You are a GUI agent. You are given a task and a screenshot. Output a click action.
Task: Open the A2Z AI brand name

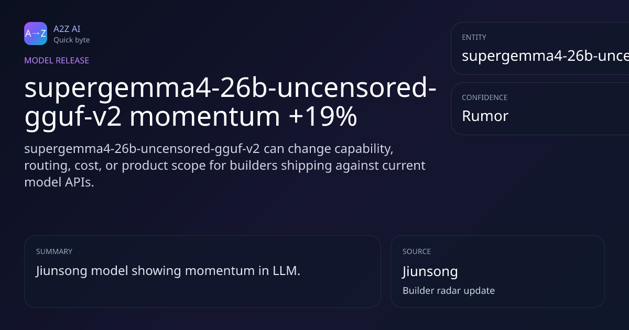click(67, 29)
